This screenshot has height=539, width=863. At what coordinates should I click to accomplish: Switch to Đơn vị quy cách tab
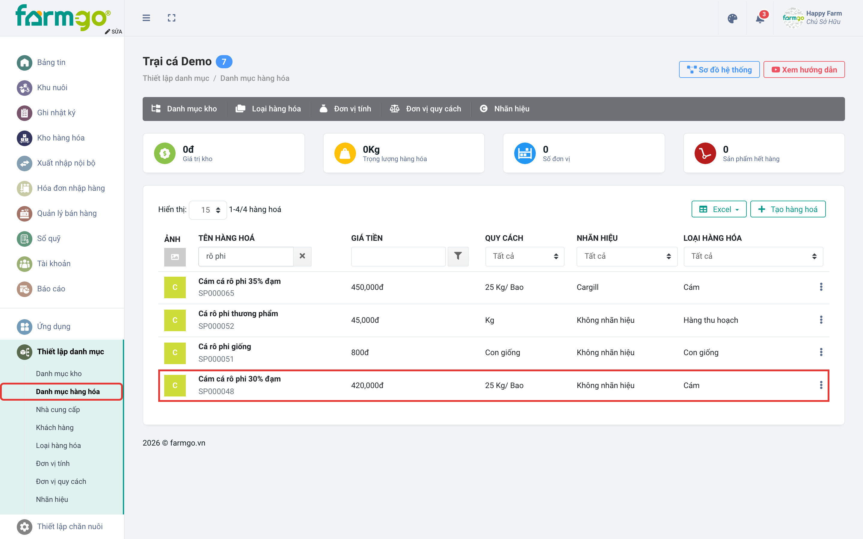[426, 109]
